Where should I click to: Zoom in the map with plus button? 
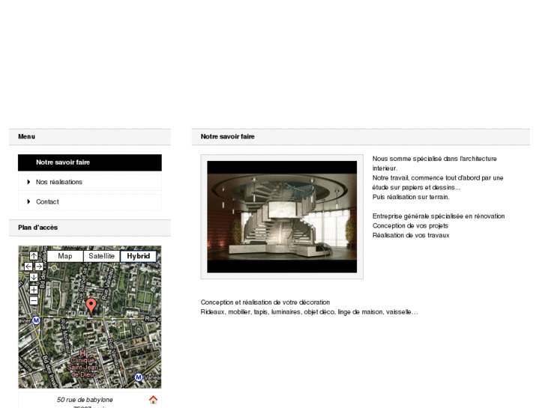[34, 290]
